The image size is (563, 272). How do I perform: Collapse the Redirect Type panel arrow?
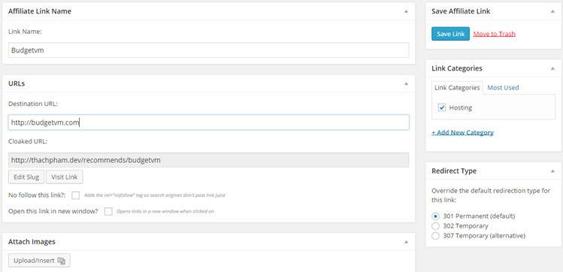click(552, 171)
